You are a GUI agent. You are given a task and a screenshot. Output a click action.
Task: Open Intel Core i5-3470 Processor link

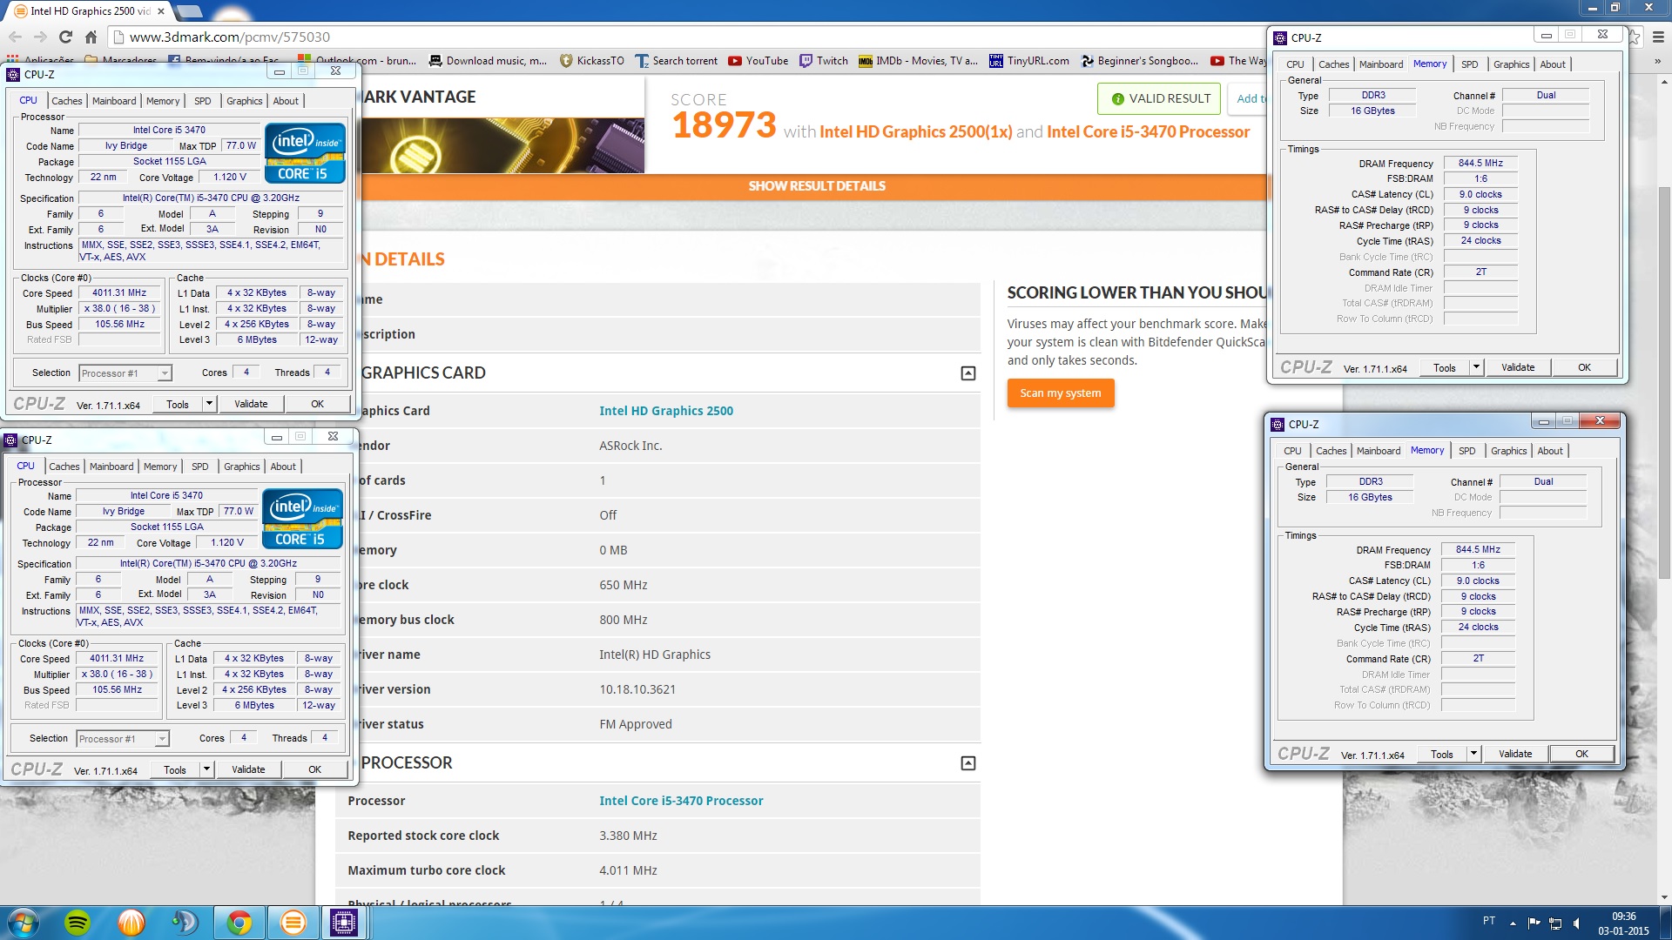point(681,801)
